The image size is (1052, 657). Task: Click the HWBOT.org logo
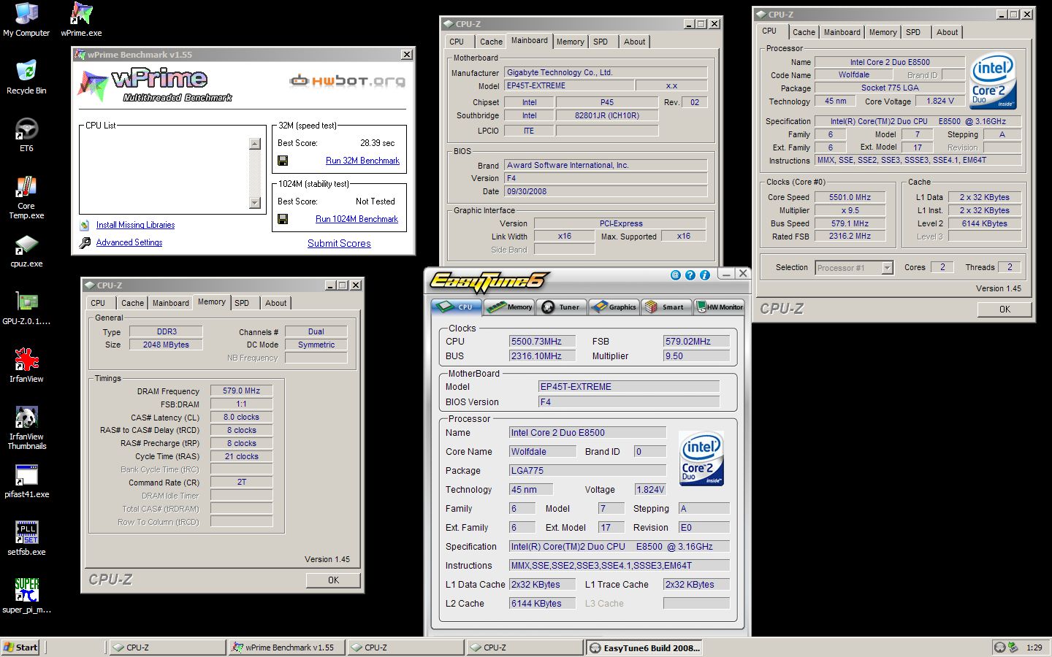[347, 81]
